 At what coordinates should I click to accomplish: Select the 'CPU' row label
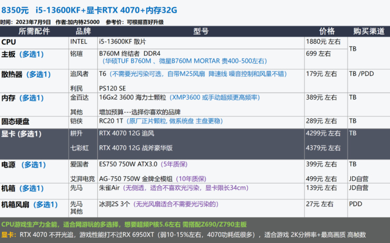coord(9,42)
